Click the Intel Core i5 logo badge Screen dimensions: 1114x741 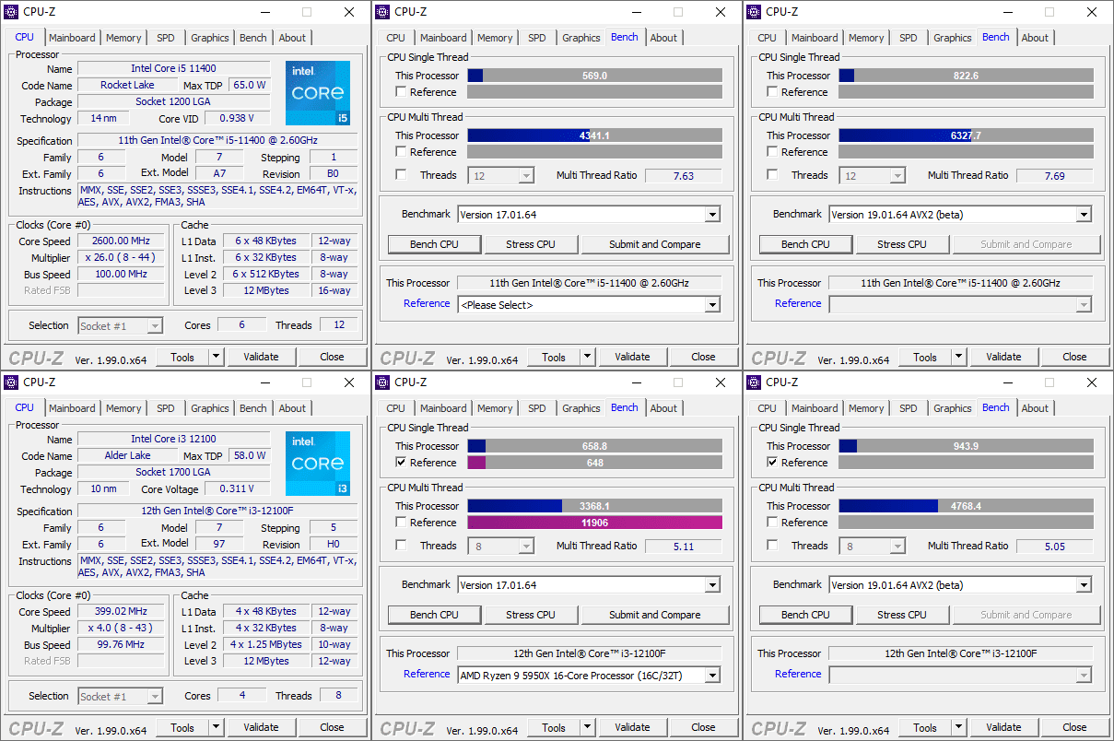(318, 93)
